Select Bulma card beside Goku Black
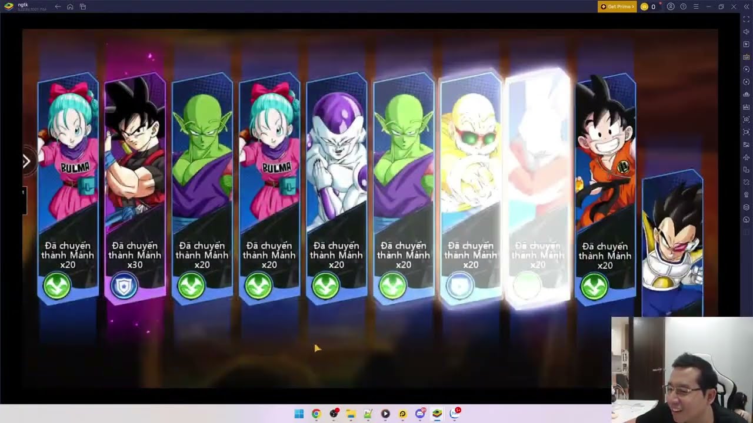 [68, 188]
